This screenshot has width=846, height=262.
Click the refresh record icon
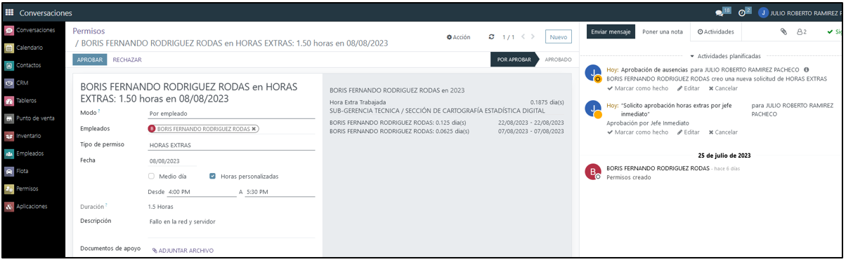[x=492, y=37]
